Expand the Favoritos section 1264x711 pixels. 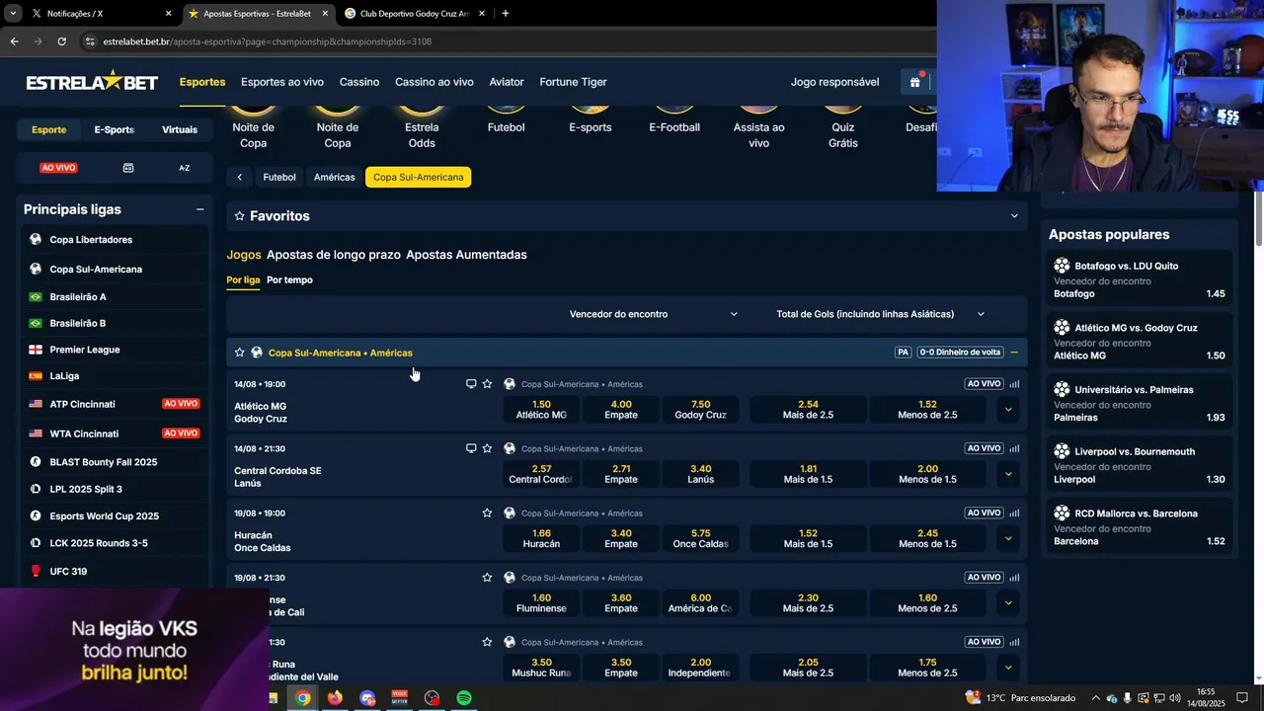tap(1014, 216)
